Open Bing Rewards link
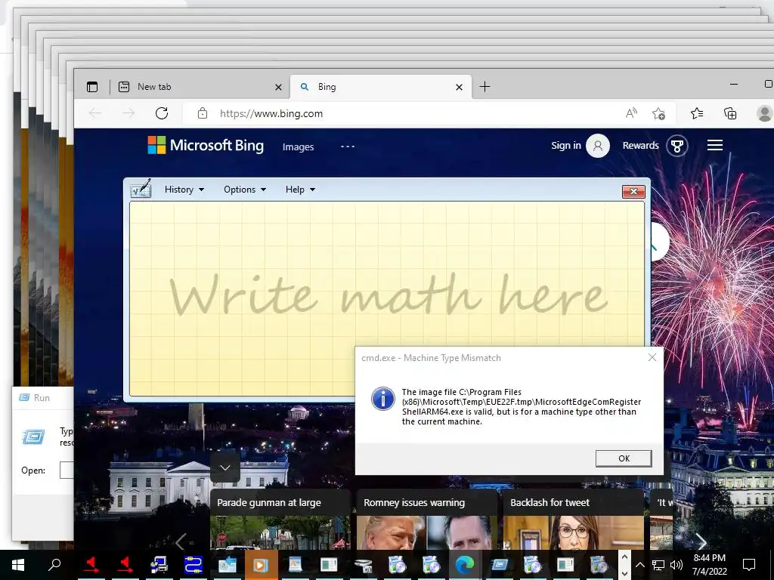Screen dimensions: 774x580 (x=640, y=146)
